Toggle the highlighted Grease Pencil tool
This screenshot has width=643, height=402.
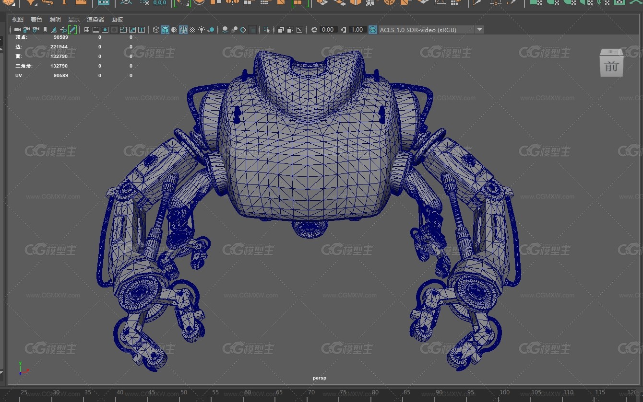click(72, 30)
